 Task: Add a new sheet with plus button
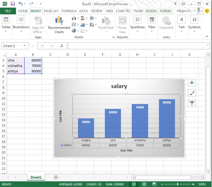[56, 177]
